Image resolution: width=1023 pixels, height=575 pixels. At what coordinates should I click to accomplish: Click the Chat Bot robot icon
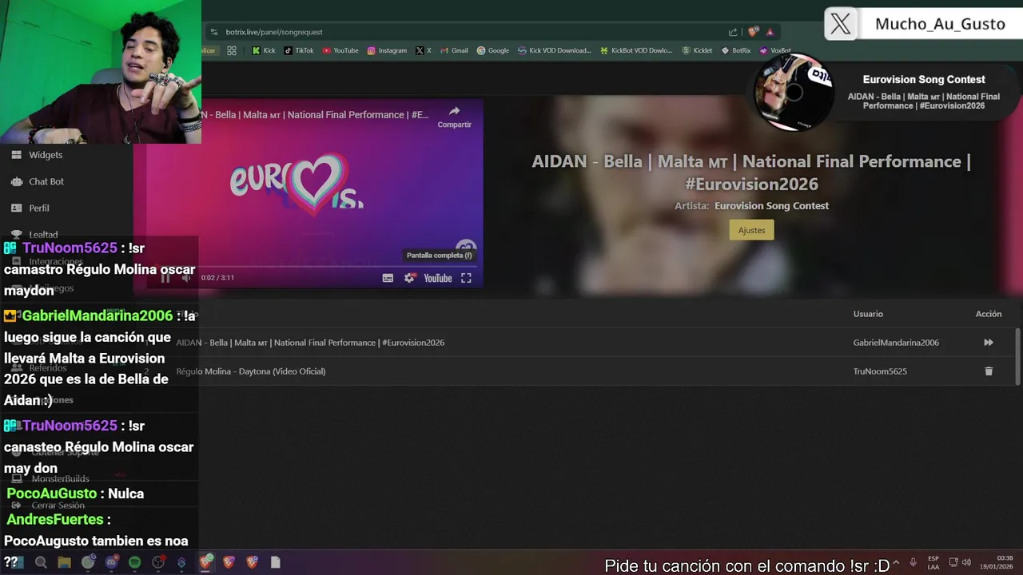[x=16, y=181]
